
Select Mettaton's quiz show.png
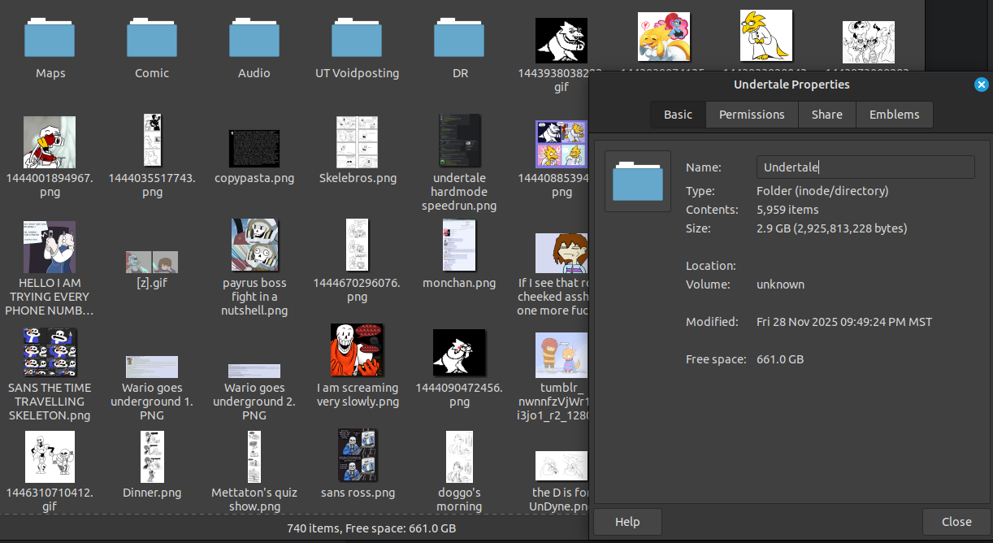[254, 457]
